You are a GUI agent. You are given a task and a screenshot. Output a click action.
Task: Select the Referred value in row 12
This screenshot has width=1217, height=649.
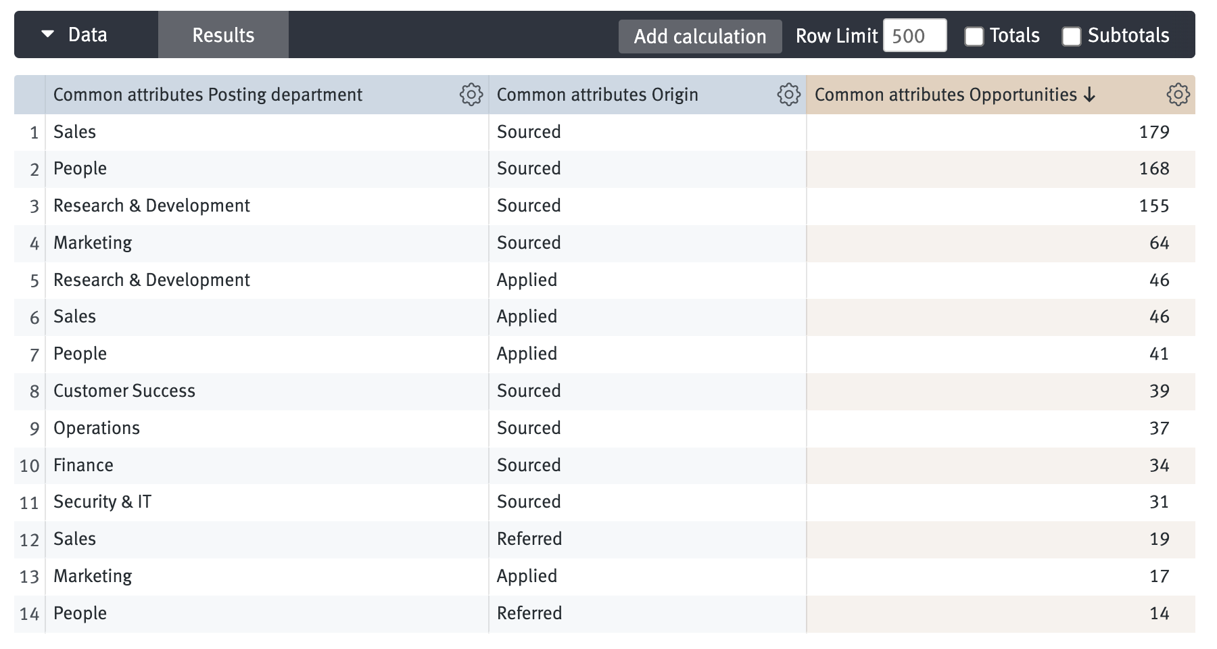[529, 539]
